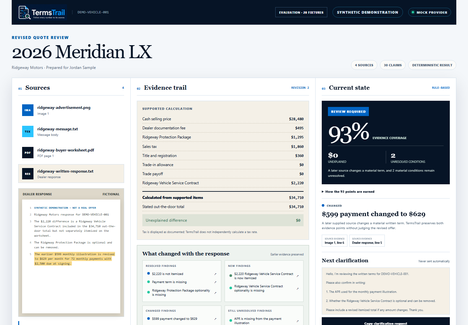This screenshot has width=468, height=325.
Task: Open the ridgeway-message.txt source
Action: coord(71,132)
